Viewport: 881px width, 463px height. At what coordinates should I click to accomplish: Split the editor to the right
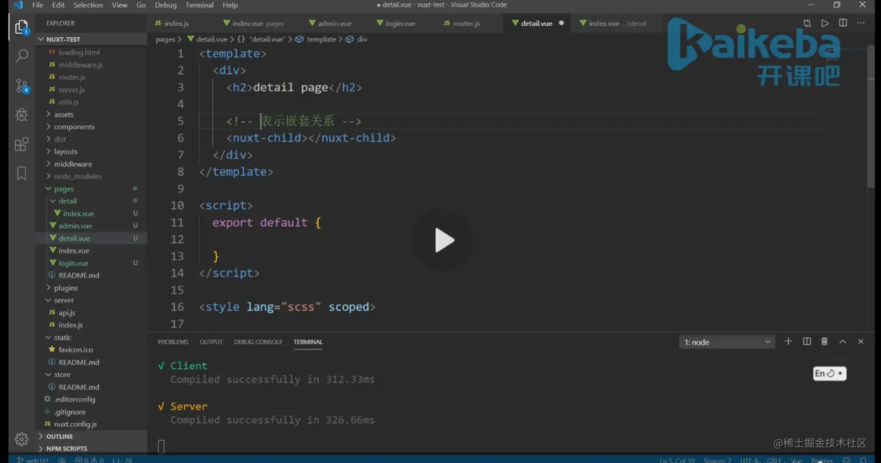pos(843,23)
